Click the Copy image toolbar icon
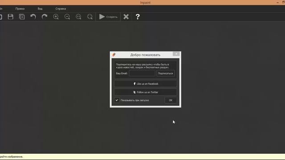The height and width of the screenshot is (160, 285). (22, 17)
